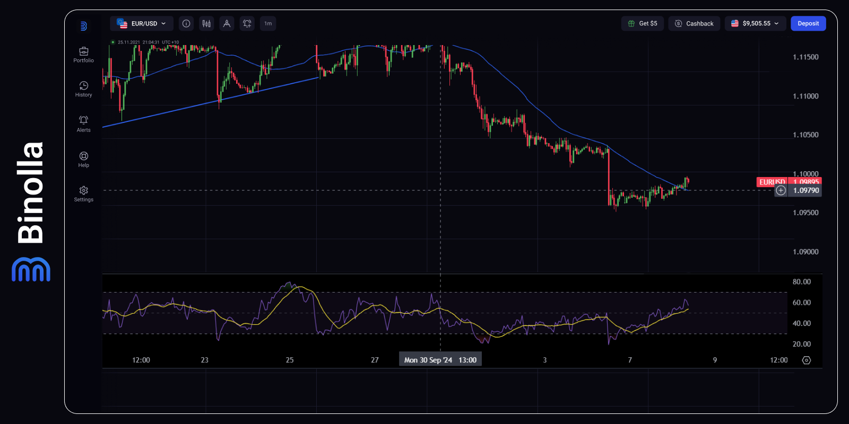Click the Binolla logo at top of sidebar
This screenshot has height=424, width=849.
[83, 26]
